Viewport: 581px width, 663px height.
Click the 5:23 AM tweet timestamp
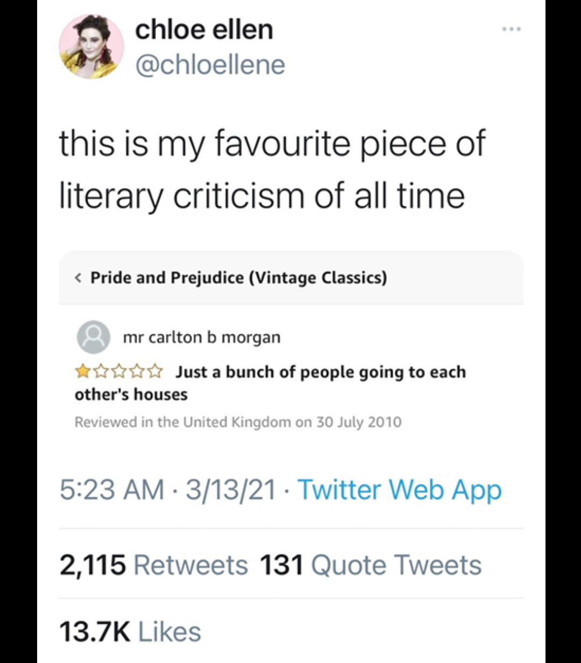click(x=111, y=490)
